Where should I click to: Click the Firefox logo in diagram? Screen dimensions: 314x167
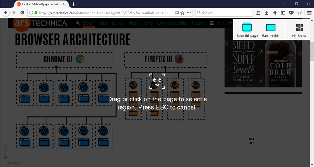pos(179,59)
